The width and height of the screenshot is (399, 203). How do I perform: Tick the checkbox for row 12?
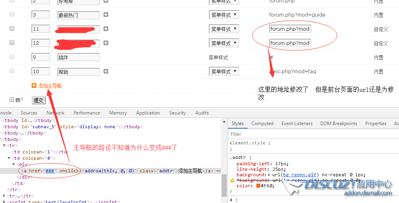(x=12, y=43)
